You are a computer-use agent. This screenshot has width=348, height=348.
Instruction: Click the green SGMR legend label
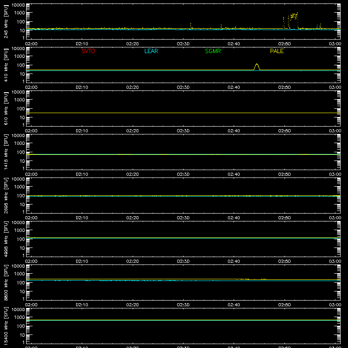pos(213,51)
